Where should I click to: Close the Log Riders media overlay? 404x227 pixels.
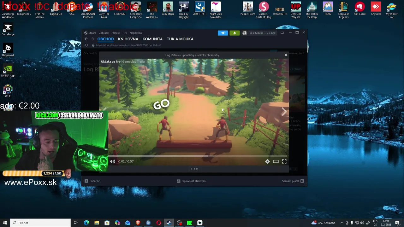pos(286,55)
